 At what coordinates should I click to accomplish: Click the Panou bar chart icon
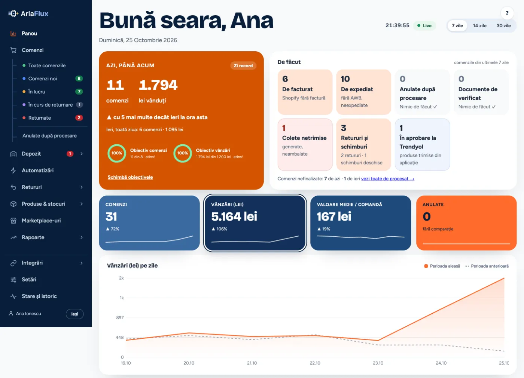tap(13, 34)
